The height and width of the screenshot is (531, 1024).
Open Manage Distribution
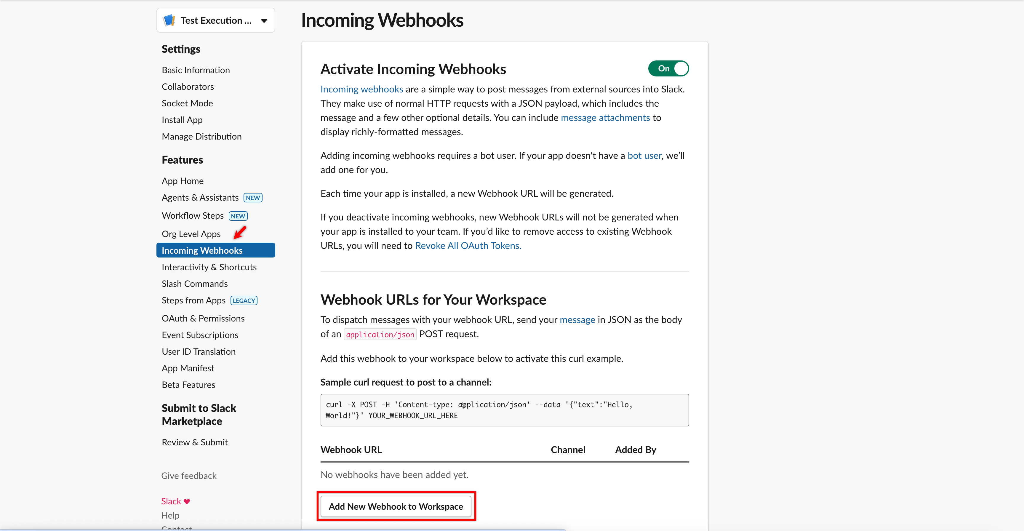pos(201,136)
